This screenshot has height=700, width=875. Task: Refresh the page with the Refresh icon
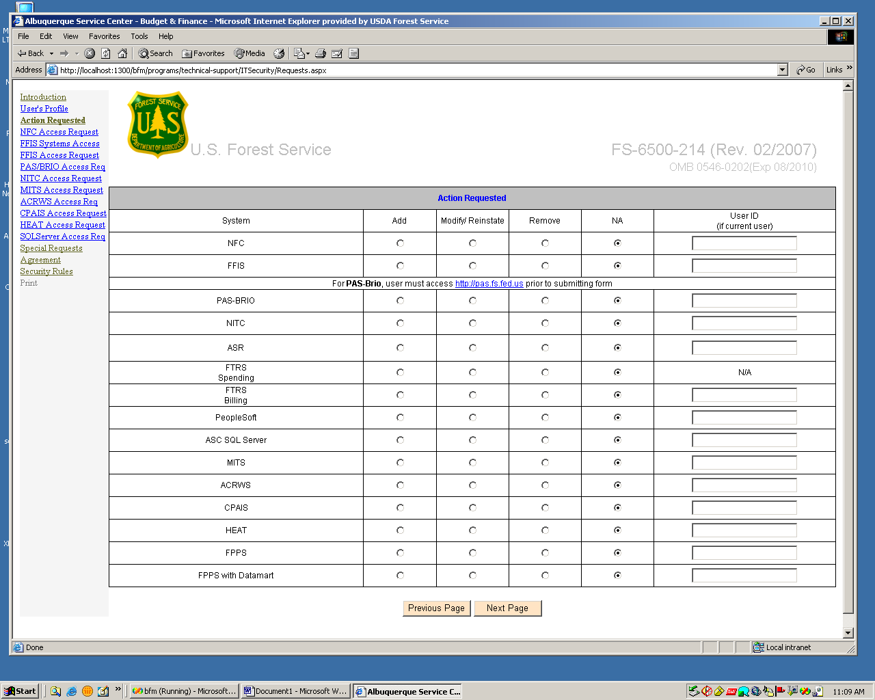point(106,53)
